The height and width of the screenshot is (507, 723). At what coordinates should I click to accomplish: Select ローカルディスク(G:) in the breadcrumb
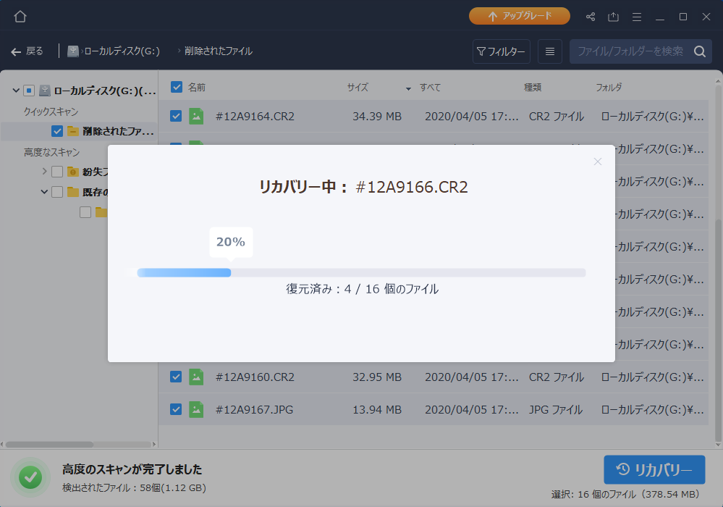tap(121, 51)
